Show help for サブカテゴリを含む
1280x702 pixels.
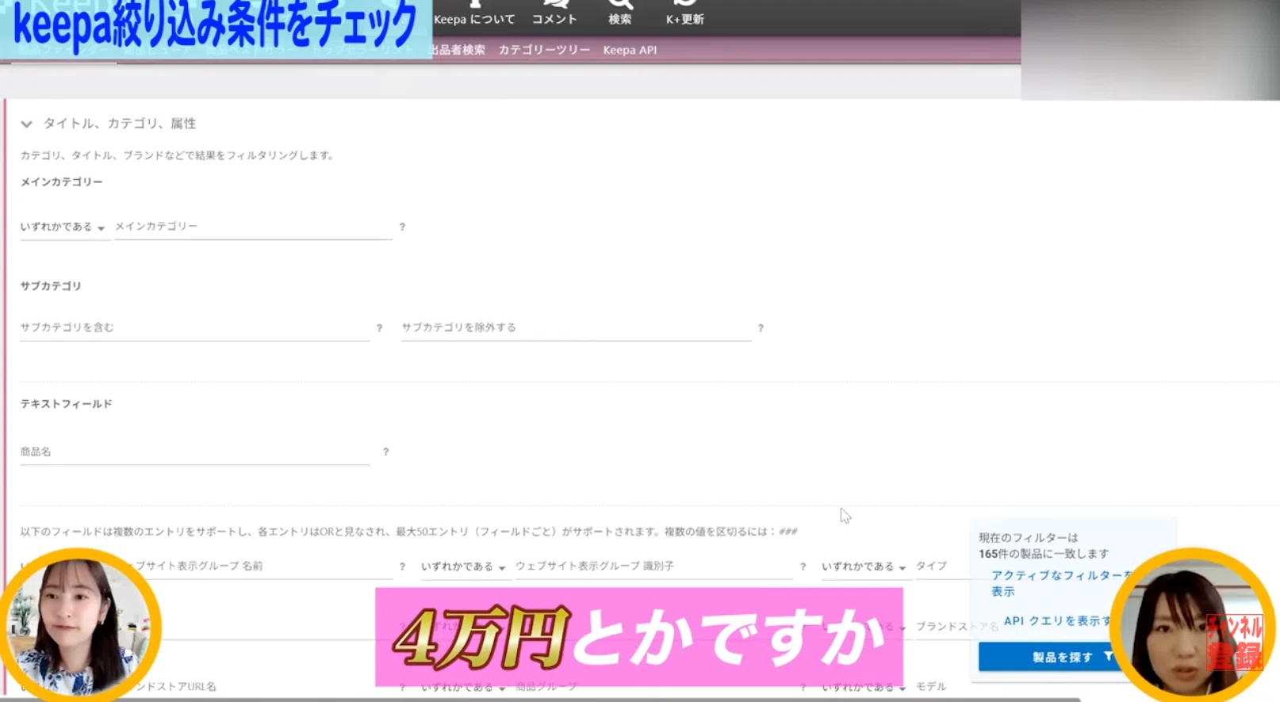(379, 328)
